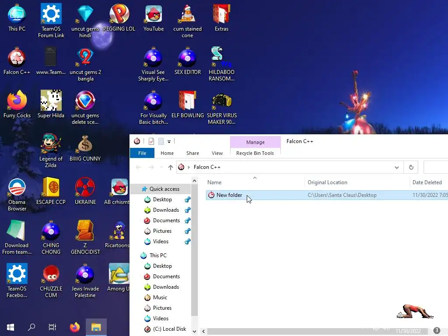Click the New folder Quick Access Toolbar icon
The height and width of the screenshot is (336, 448).
click(161, 141)
